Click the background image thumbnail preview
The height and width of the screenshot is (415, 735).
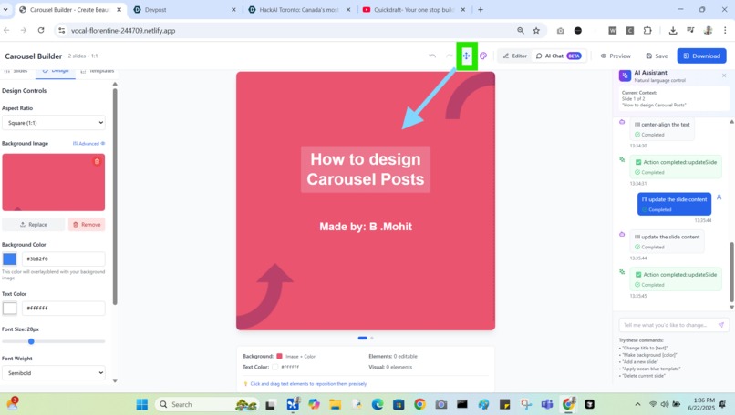click(54, 182)
